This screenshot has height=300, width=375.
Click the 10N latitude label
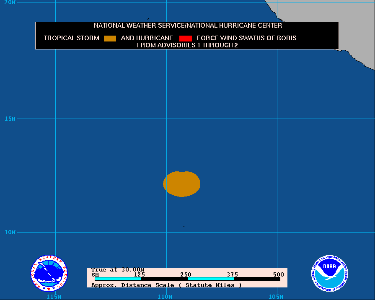10,232
